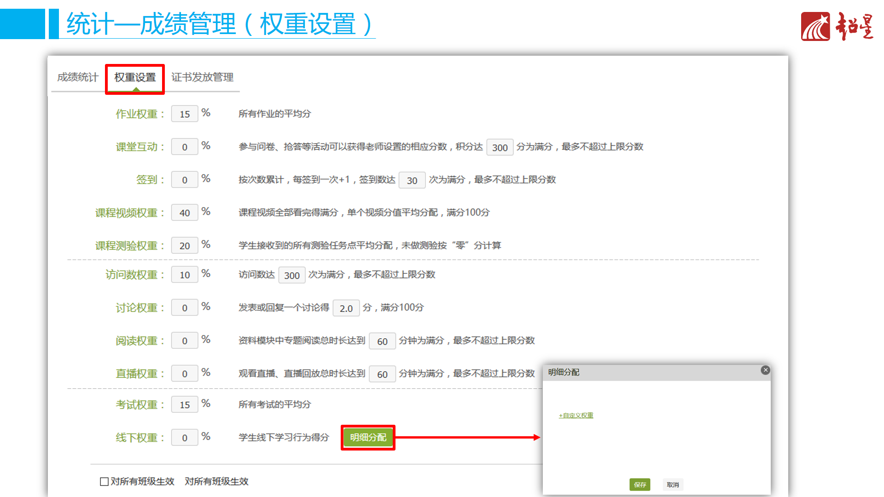The image size is (884, 497).
Task: Go to the 证书发放管理 tab
Action: pos(202,77)
